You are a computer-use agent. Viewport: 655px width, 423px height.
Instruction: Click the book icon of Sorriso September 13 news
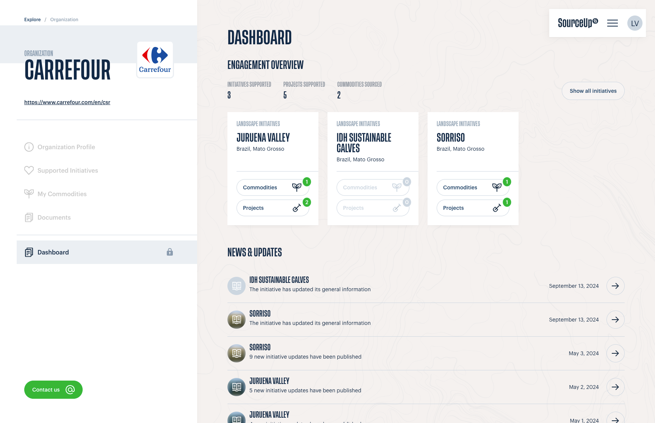[x=237, y=320]
